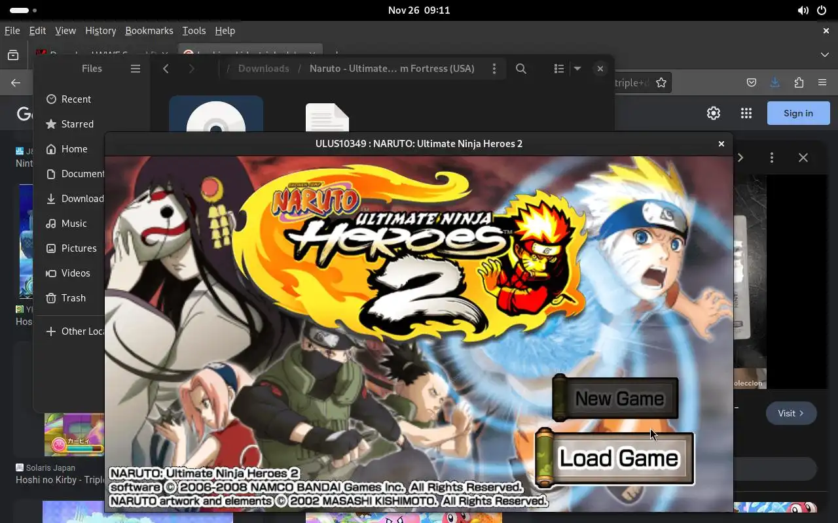Screen dimensions: 838x523
Task: List all tabs chevron in Firefox
Action: [x=825, y=55]
